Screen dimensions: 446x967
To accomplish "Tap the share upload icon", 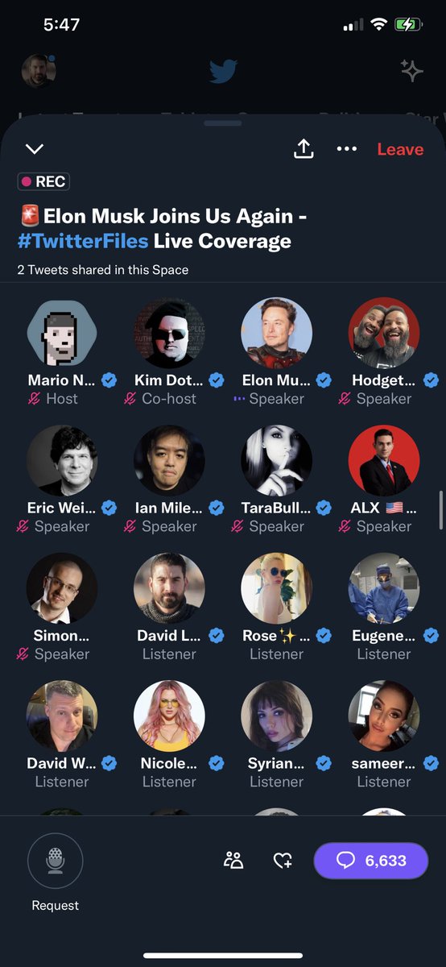I will (x=304, y=148).
